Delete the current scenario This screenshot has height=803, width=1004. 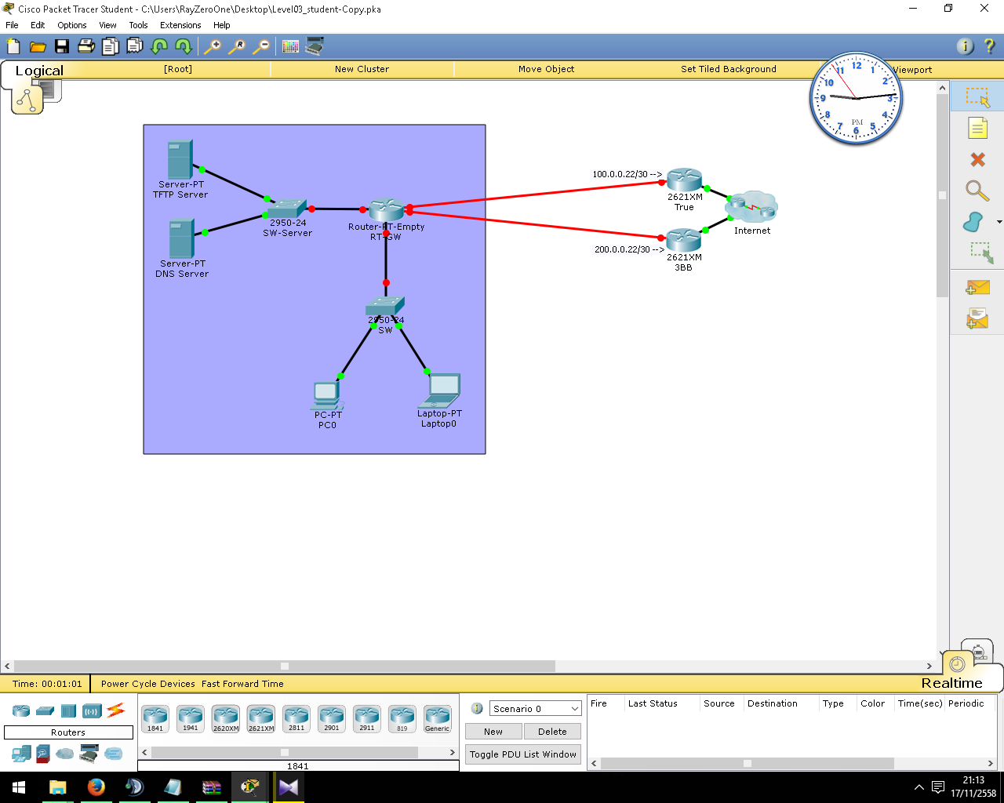point(552,732)
